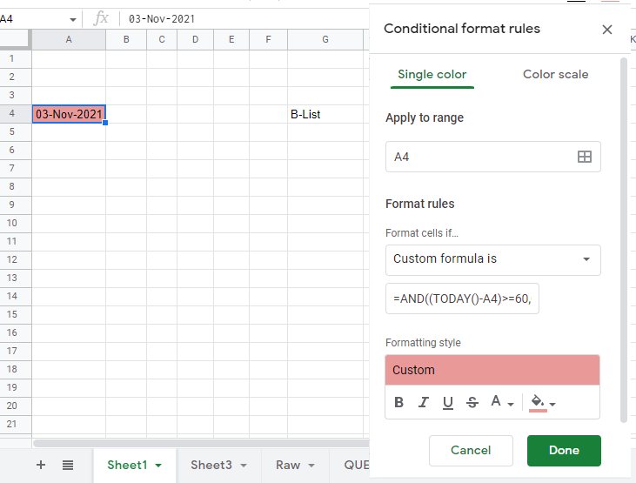This screenshot has width=636, height=483.
Task: Click the select data range grid icon
Action: click(x=584, y=157)
